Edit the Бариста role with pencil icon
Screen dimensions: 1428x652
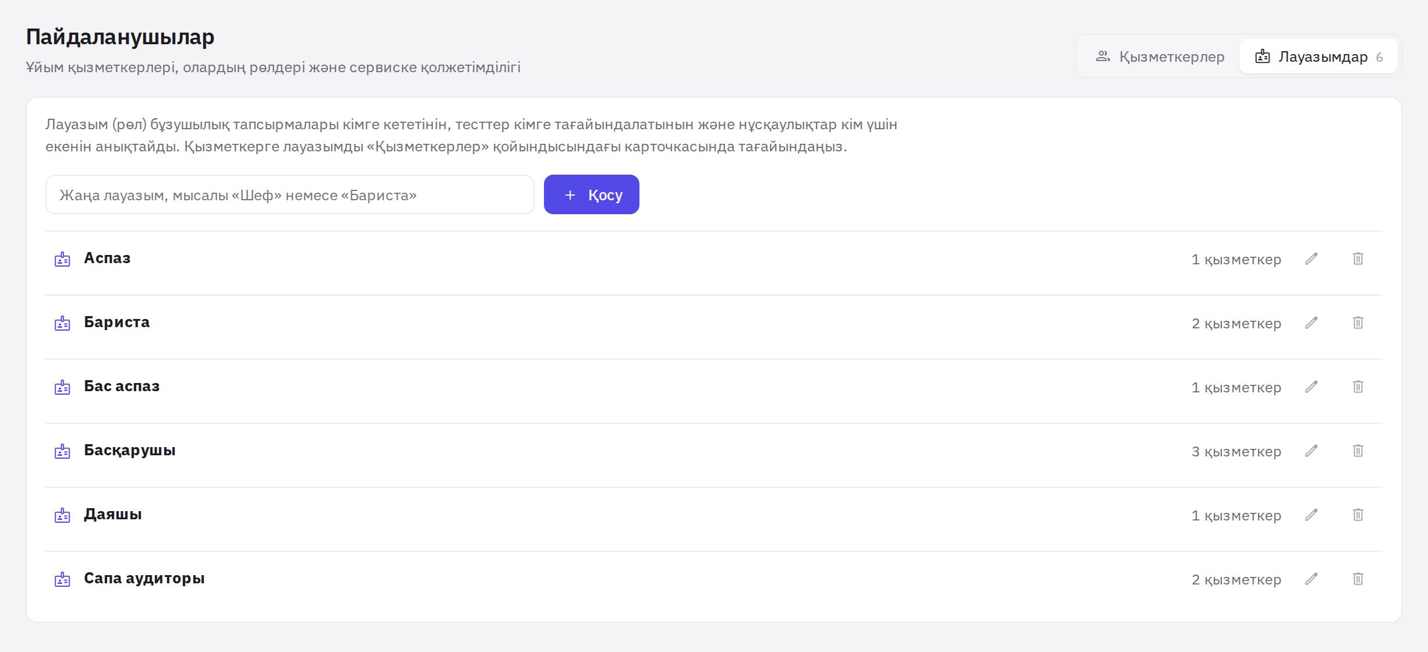(x=1312, y=323)
